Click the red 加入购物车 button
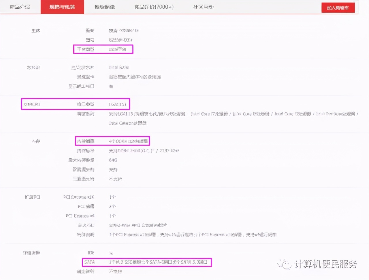 [x=338, y=8]
